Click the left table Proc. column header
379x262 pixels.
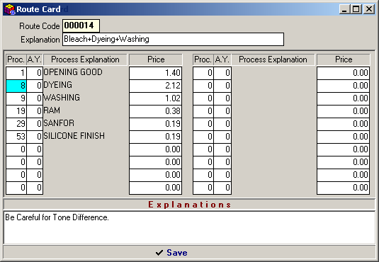pos(16,59)
